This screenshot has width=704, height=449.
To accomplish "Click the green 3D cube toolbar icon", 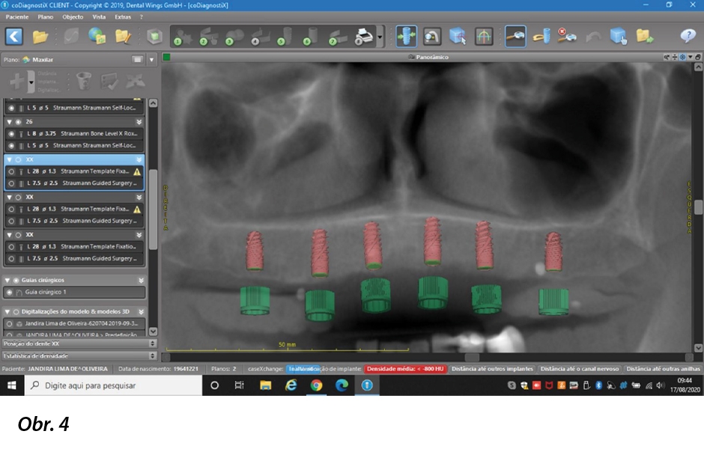I will coord(154,37).
